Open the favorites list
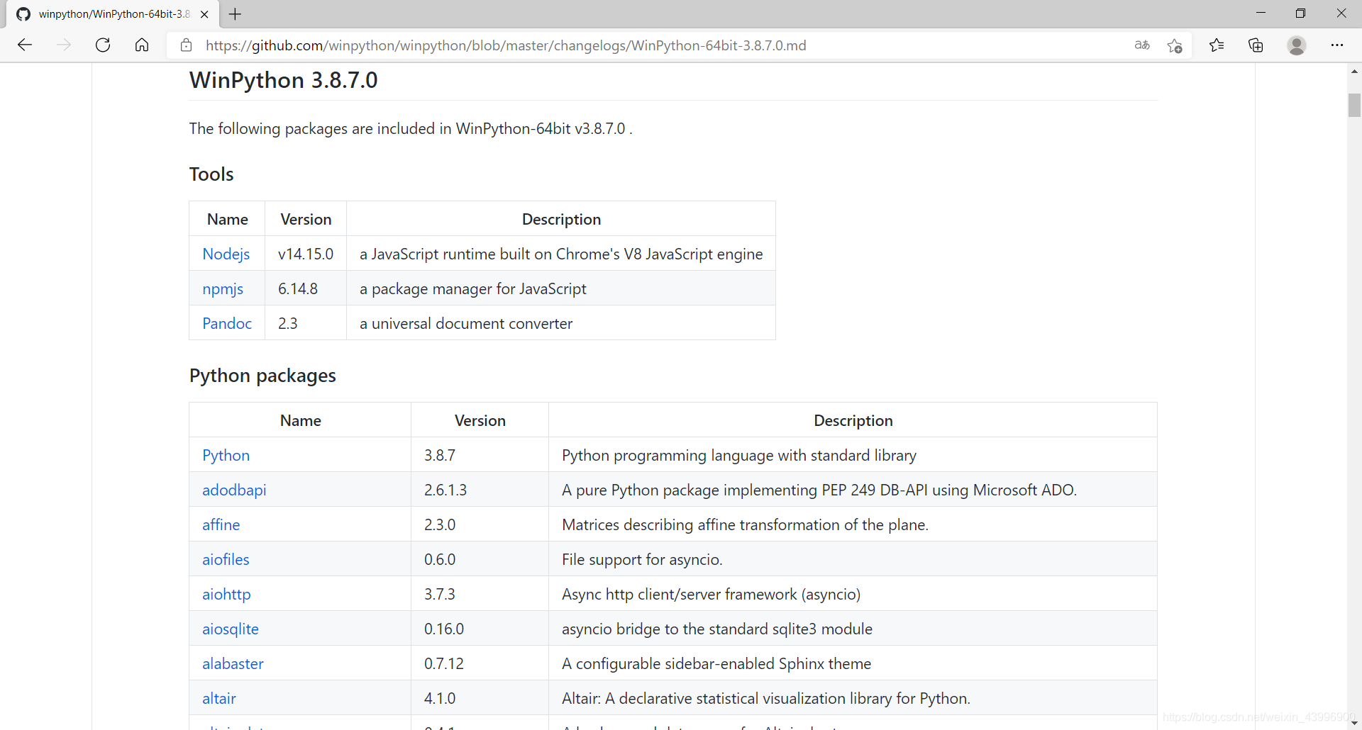1362x730 pixels. point(1217,45)
